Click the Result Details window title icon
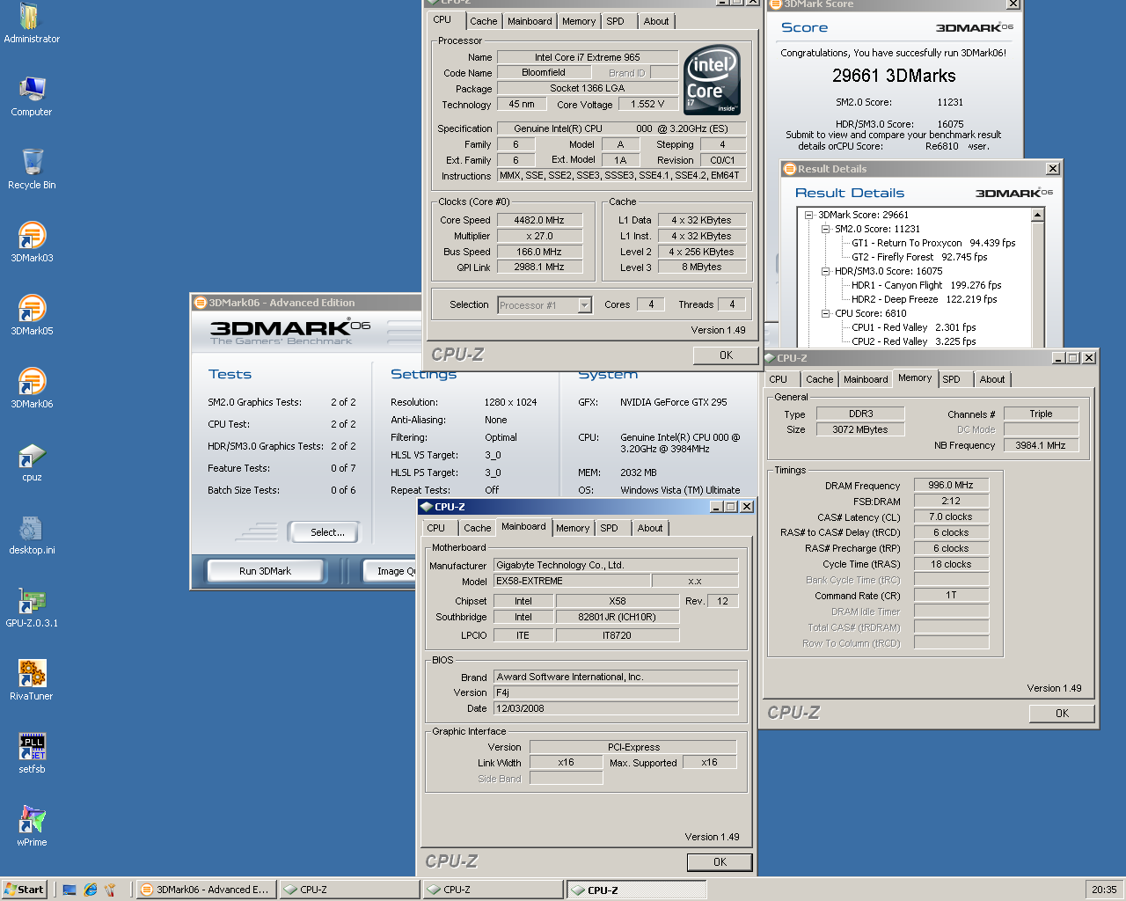Screen dimensions: 1126x901 pyautogui.click(x=789, y=169)
